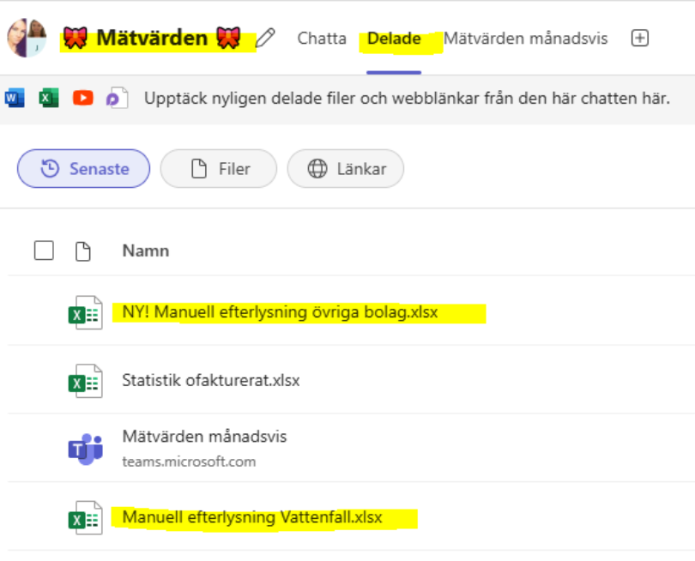Click the file type column header icon
695x561 pixels.
tap(82, 250)
